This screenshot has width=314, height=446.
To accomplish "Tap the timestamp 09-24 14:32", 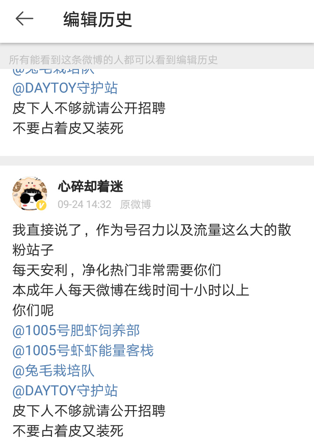I will point(84,204).
